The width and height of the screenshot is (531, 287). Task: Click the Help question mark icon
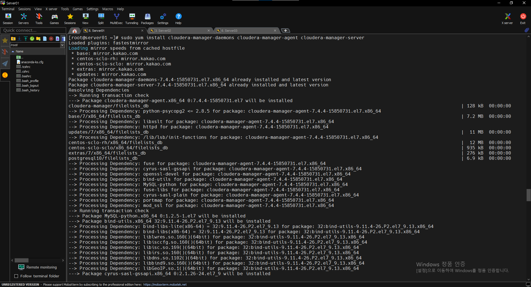point(178,19)
